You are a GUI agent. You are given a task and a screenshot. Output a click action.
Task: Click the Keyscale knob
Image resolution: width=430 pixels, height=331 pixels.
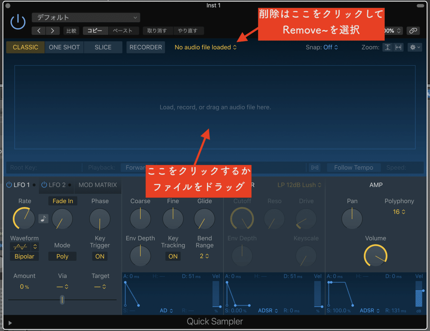point(306,256)
